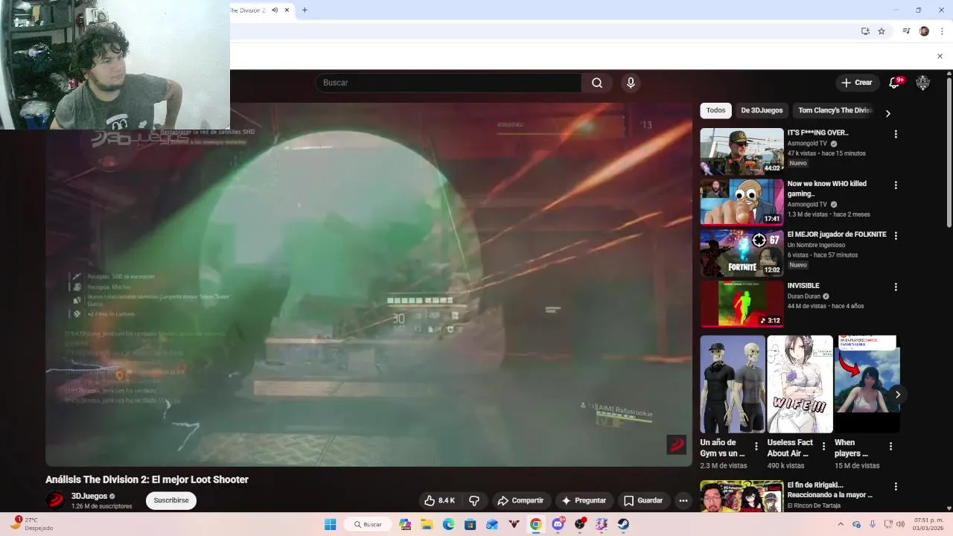Select the De 3DJuegos filter chip

(762, 110)
